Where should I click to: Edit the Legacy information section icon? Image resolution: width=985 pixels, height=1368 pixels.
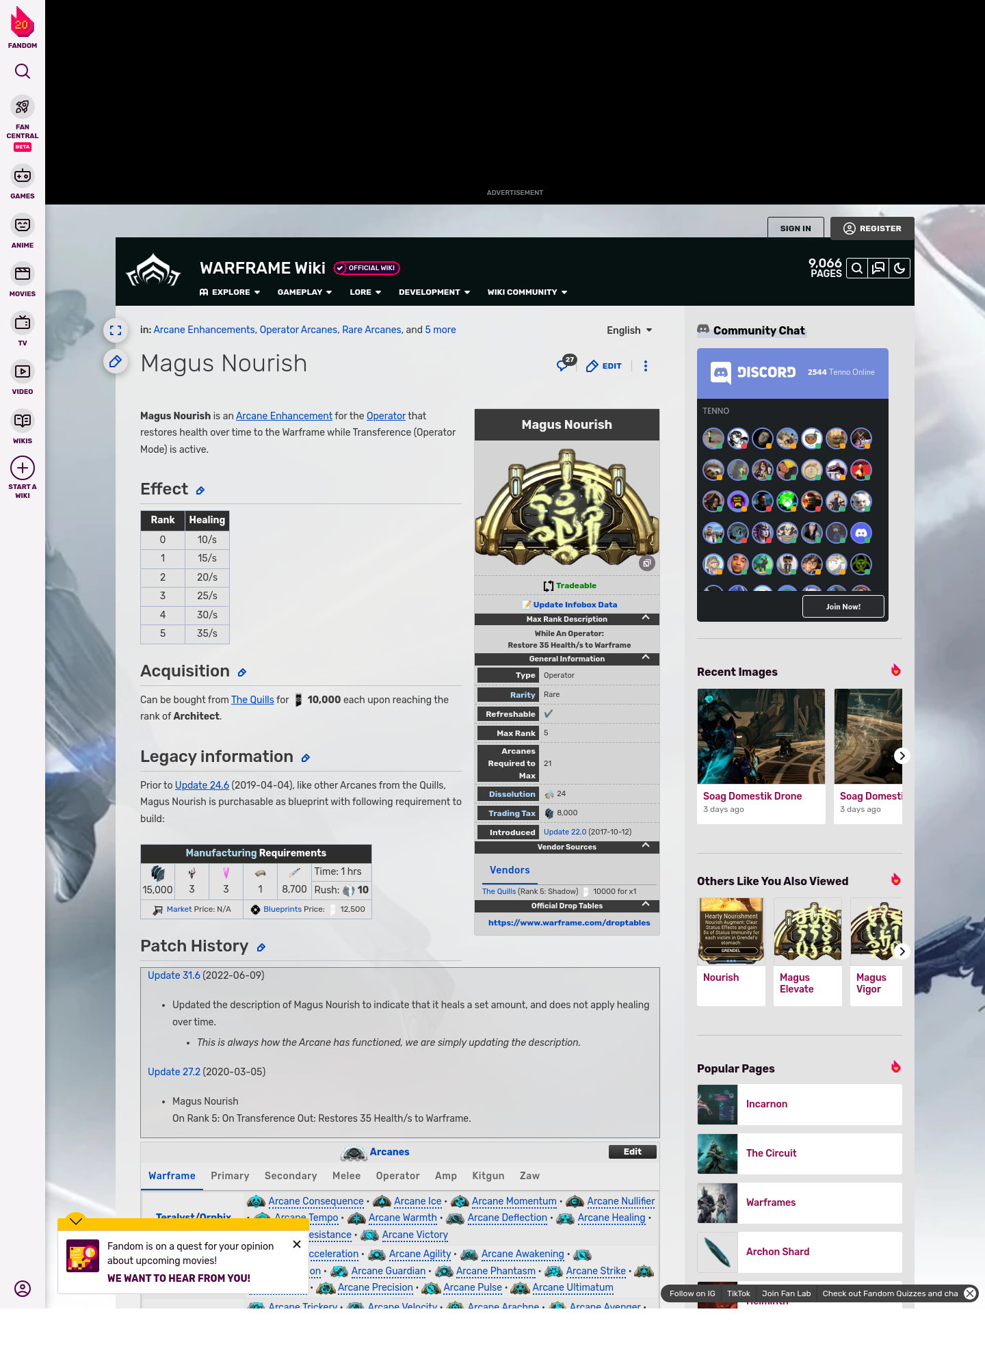(306, 759)
